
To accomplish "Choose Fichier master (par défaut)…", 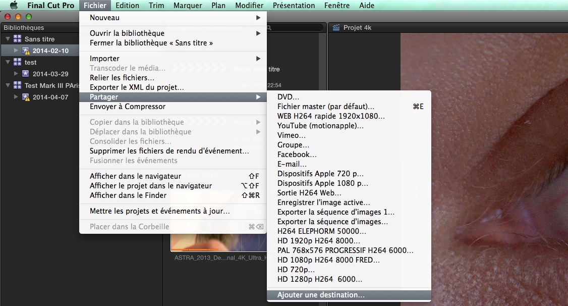I will [326, 107].
